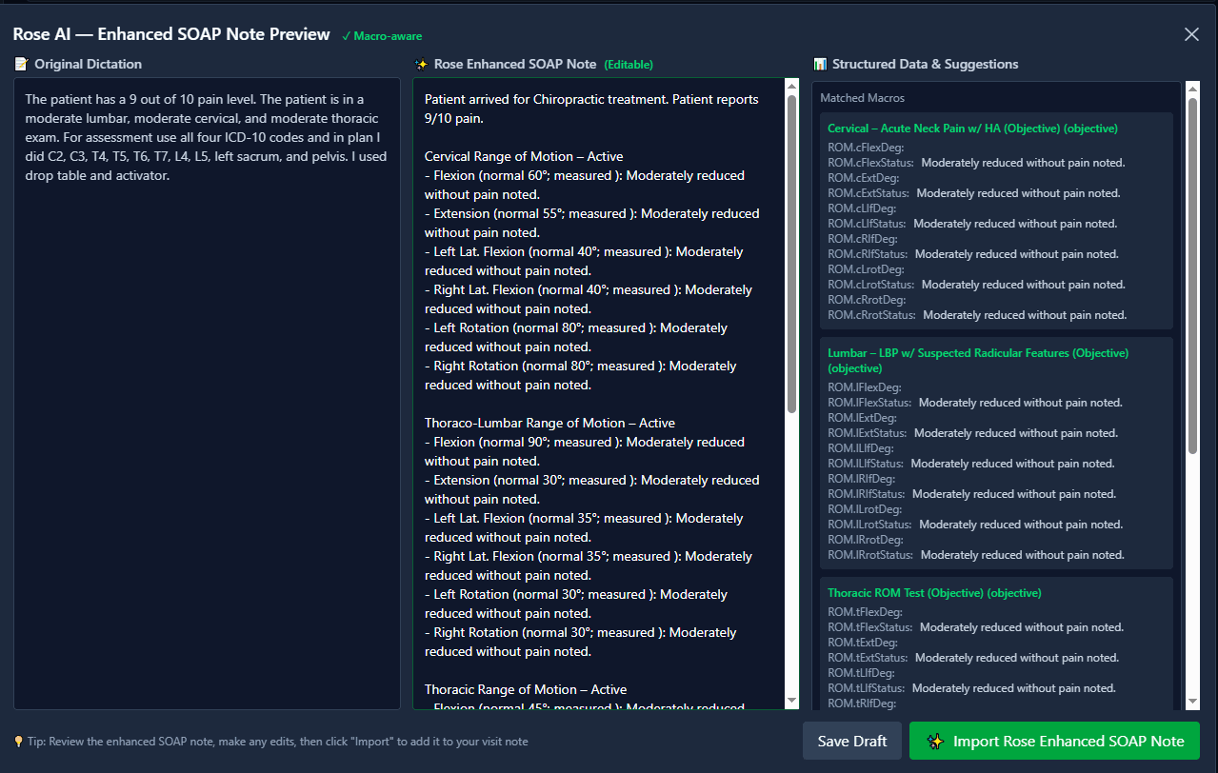
Task: Select the Cervical – Acute Neck Pain macro card
Action: pos(972,129)
